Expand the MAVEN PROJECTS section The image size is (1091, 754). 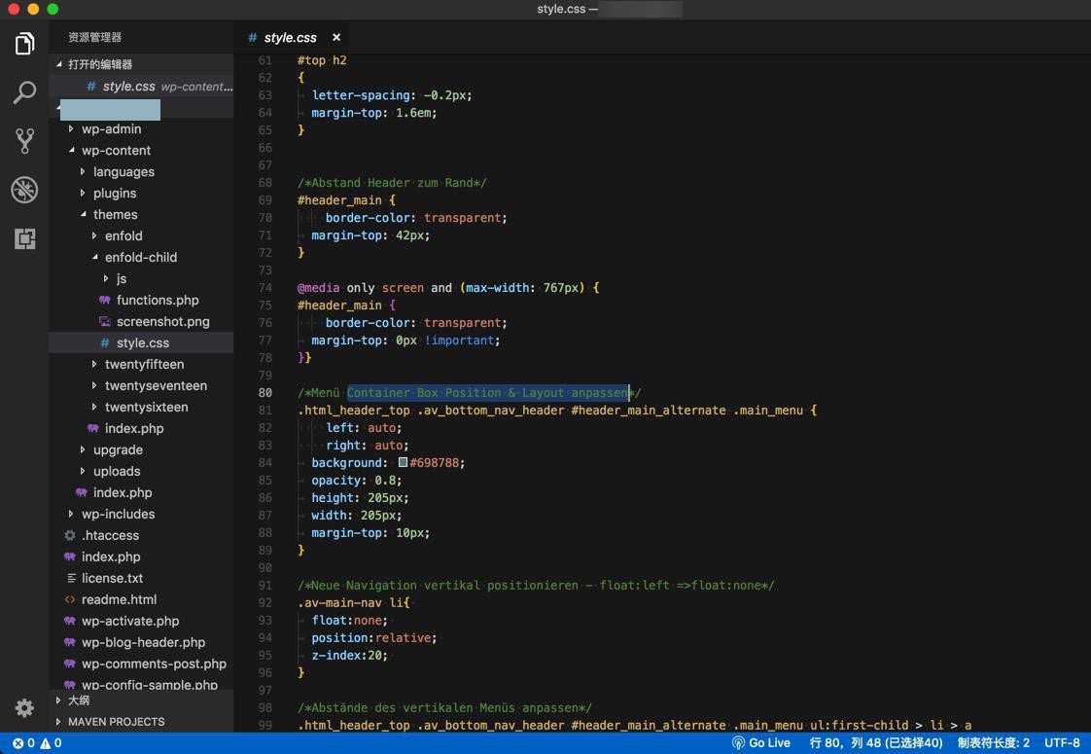116,722
